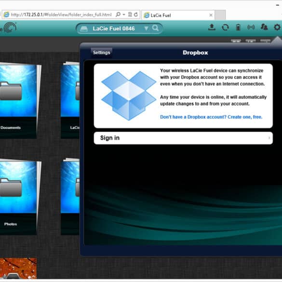This screenshot has width=282, height=282.
Task: Expand the LaCie Fuel 0846 dropdown arrow
Action: pos(147,28)
